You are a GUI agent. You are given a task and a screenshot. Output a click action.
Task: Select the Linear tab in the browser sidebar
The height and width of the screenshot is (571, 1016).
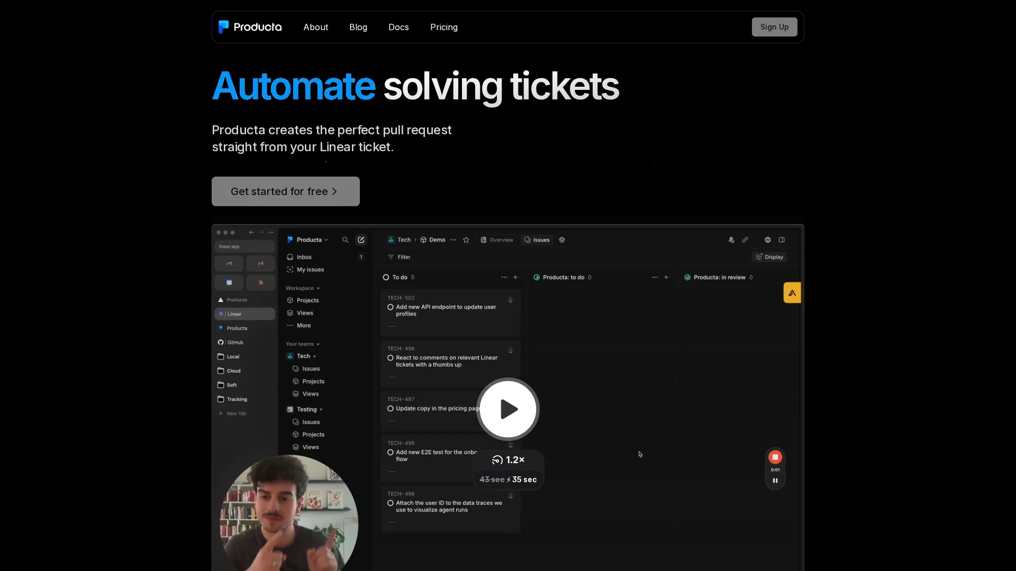(x=244, y=314)
